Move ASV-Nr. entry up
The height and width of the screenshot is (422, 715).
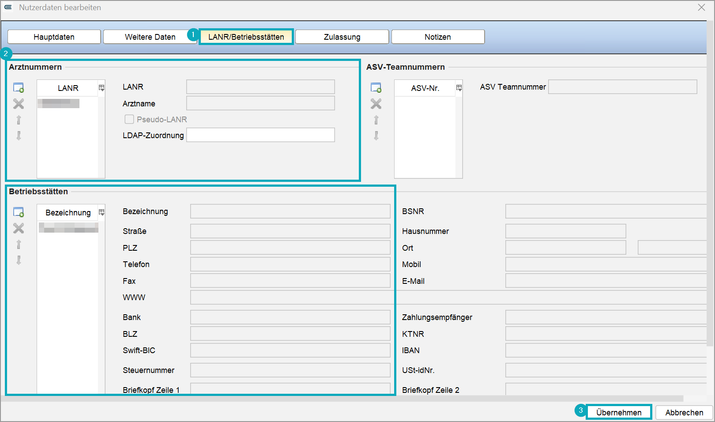[x=376, y=120]
